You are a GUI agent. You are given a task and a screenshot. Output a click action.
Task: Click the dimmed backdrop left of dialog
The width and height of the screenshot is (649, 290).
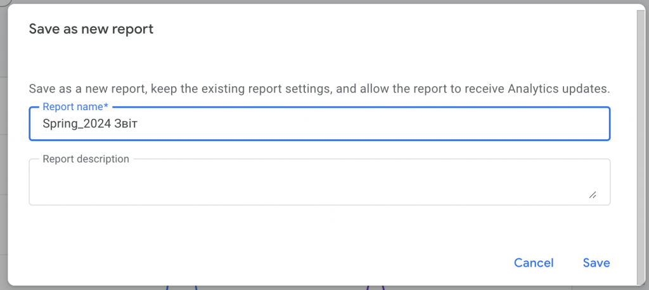click(3, 165)
